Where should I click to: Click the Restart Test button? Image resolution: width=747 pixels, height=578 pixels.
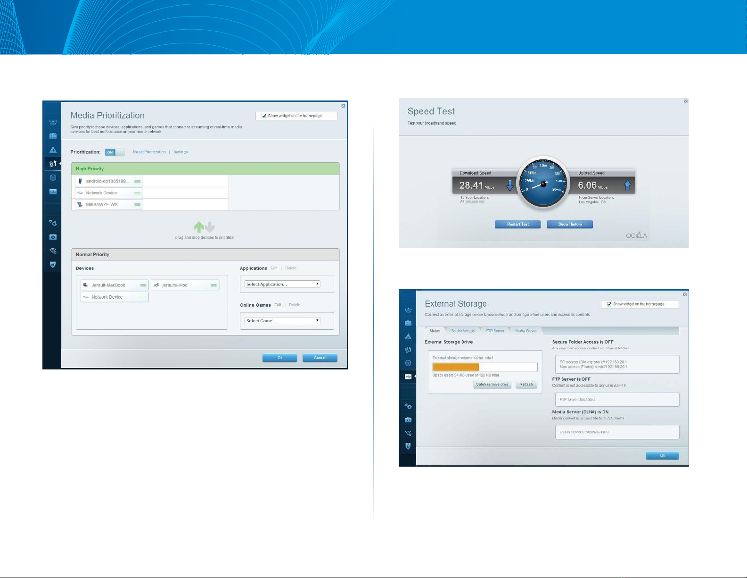517,224
